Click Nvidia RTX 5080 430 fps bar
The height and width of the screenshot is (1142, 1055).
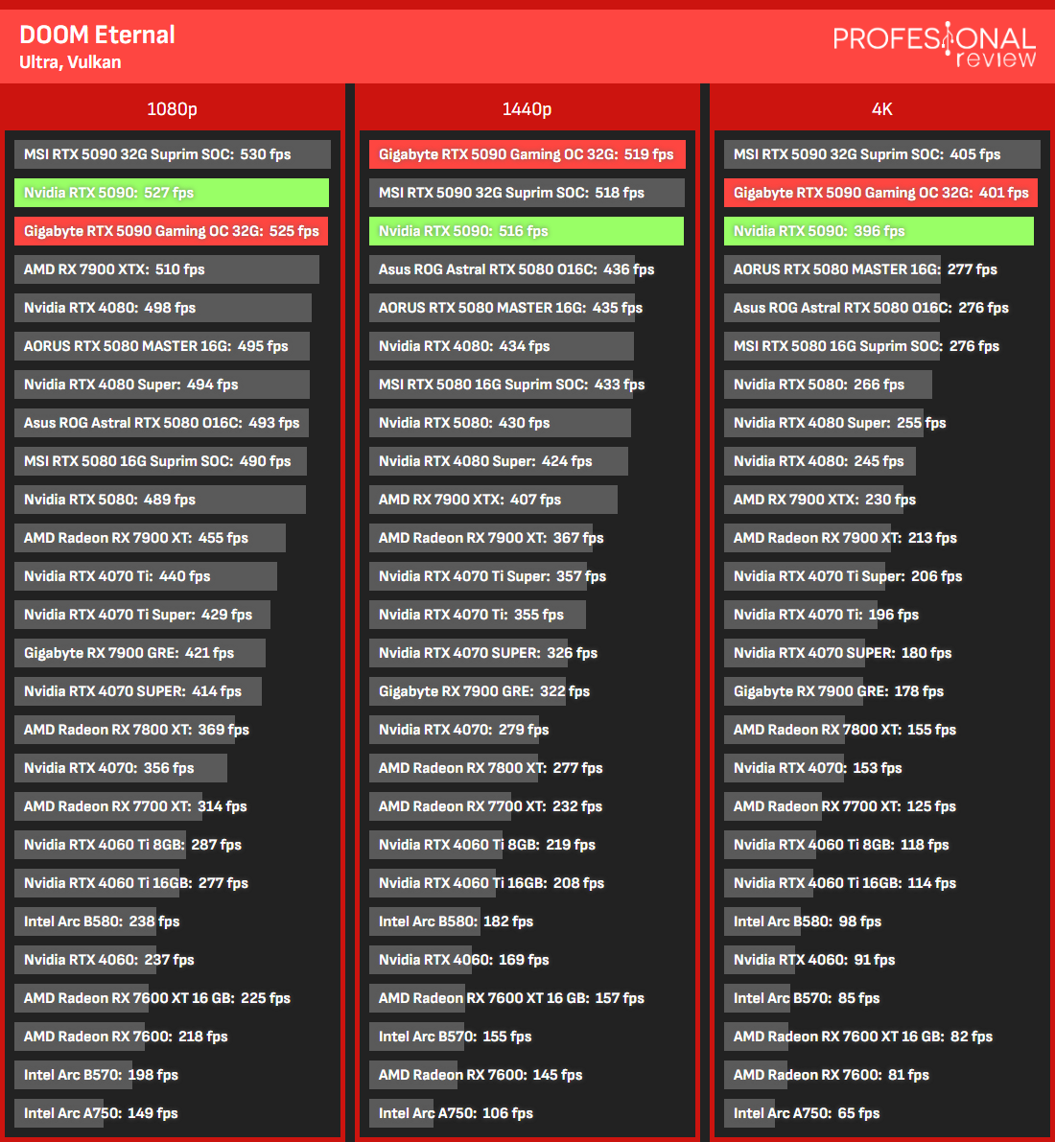[x=501, y=423]
